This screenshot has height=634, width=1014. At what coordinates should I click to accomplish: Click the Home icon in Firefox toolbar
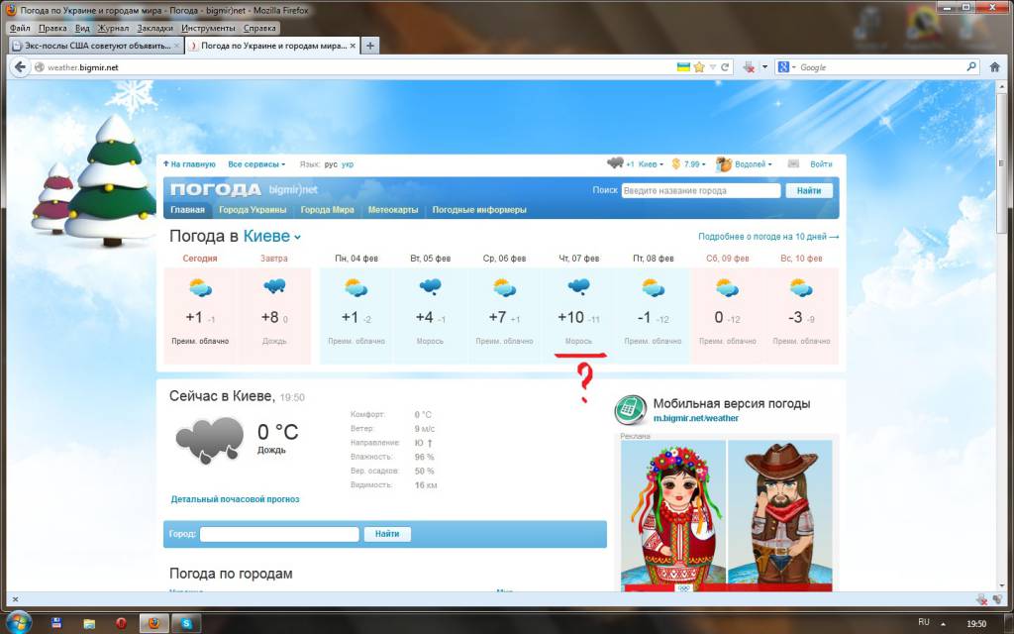[996, 67]
